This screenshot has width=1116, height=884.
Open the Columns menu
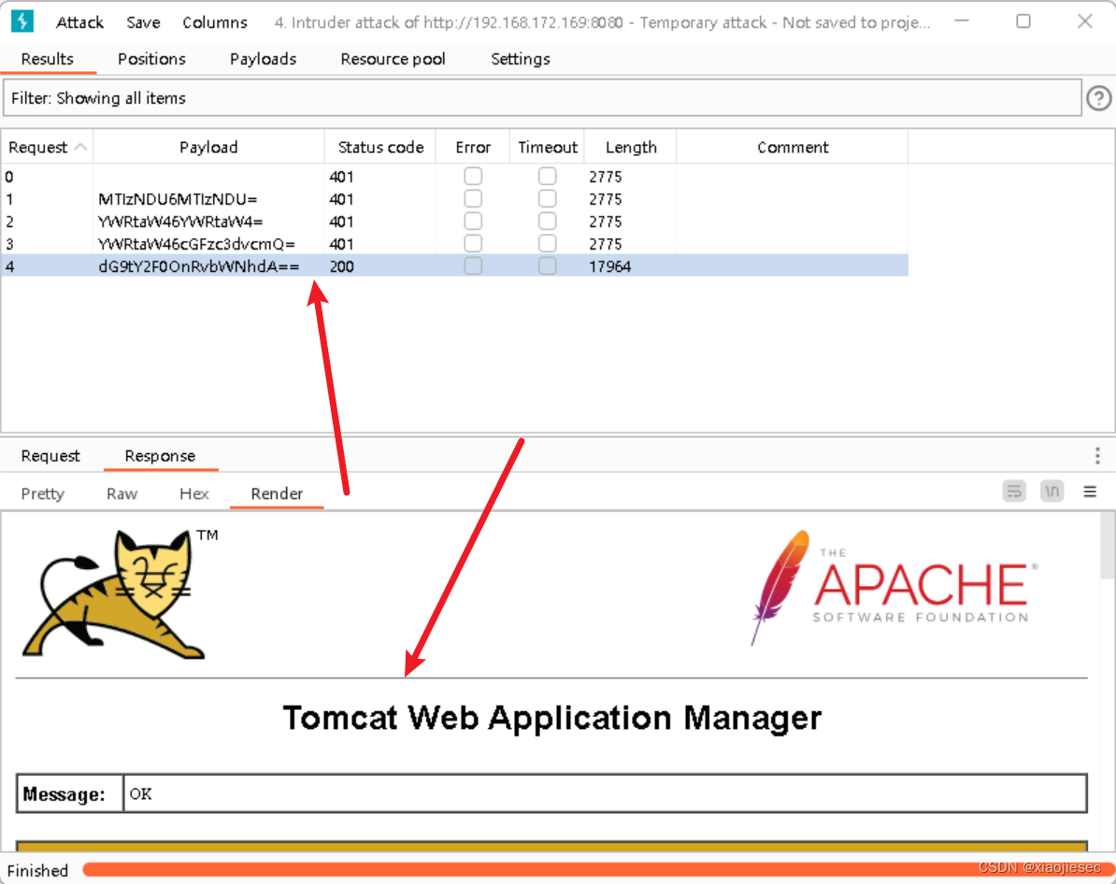[214, 21]
